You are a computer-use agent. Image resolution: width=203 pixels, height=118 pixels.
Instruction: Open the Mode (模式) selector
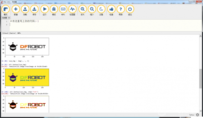6,10
